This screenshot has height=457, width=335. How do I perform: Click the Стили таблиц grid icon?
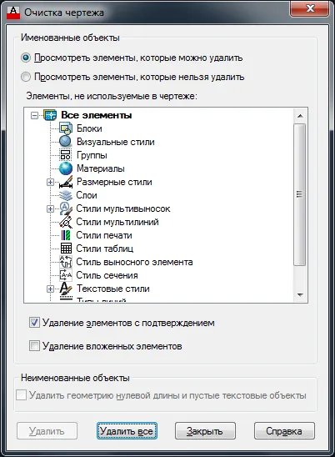66,249
